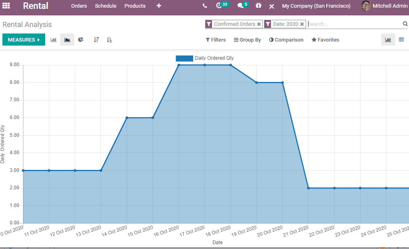The image size is (409, 249).
Task: Expand the Comparison dropdown
Action: 286,40
